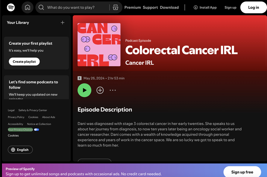Click the Colorectal Cancer IRL title
This screenshot has height=177, width=267.
(181, 50)
